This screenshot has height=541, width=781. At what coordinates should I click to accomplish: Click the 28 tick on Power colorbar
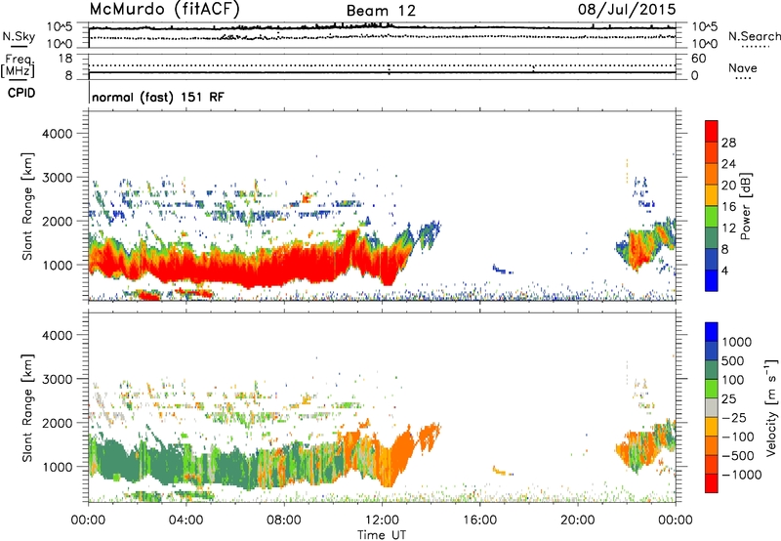[x=728, y=143]
